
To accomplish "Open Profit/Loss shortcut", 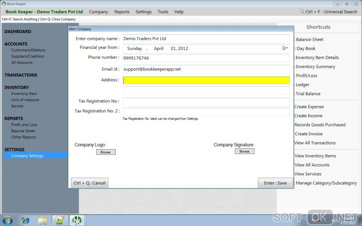I will (307, 75).
